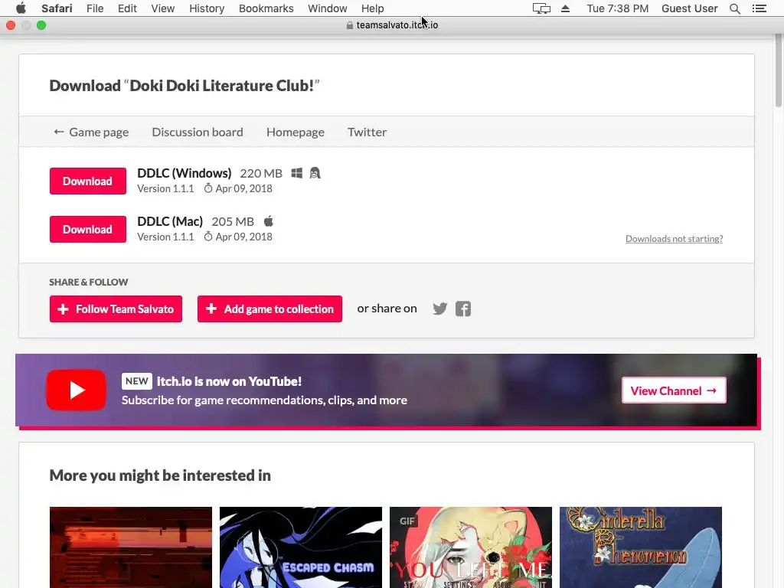Click the eject icon in menu bar
The image size is (784, 588).
[x=566, y=8]
